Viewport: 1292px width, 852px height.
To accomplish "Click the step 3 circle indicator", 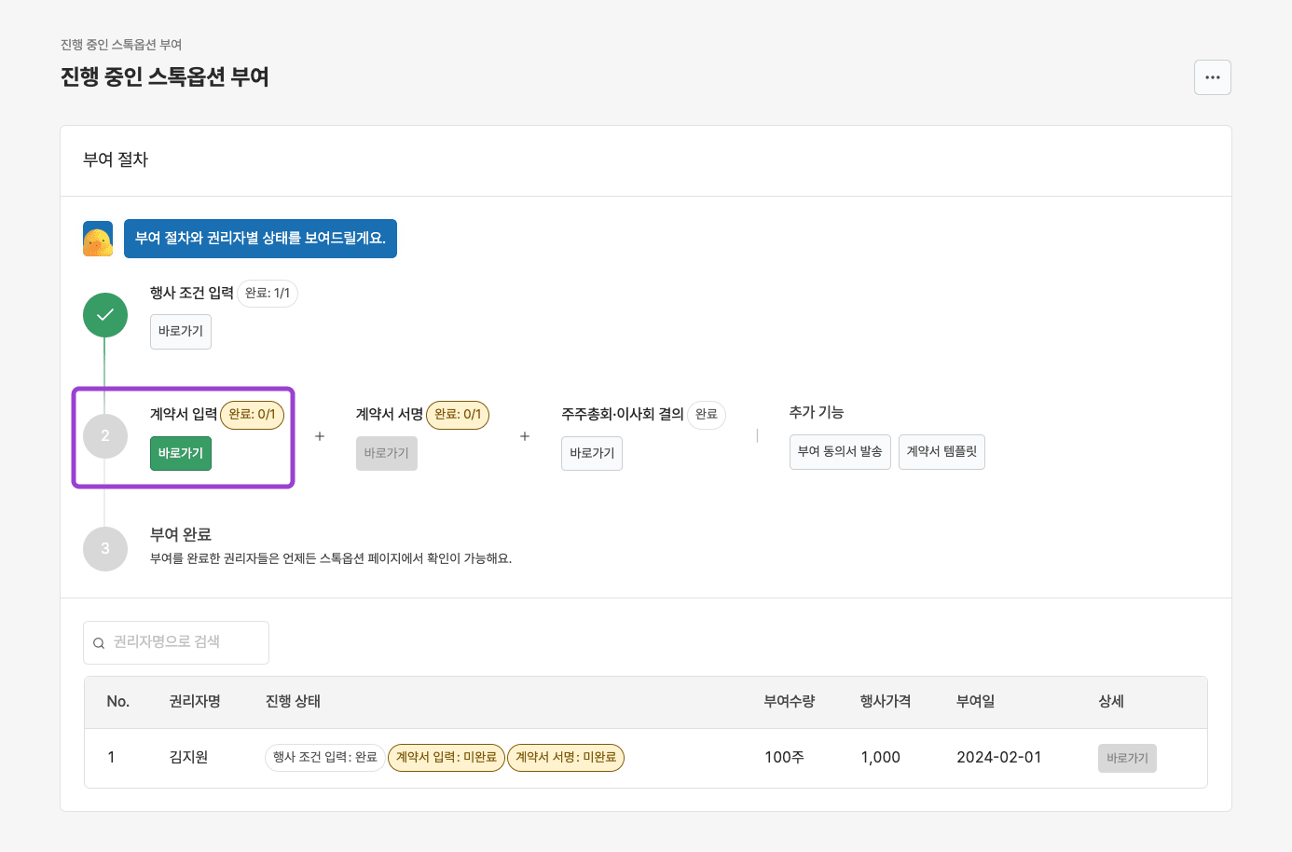I will pos(105,549).
